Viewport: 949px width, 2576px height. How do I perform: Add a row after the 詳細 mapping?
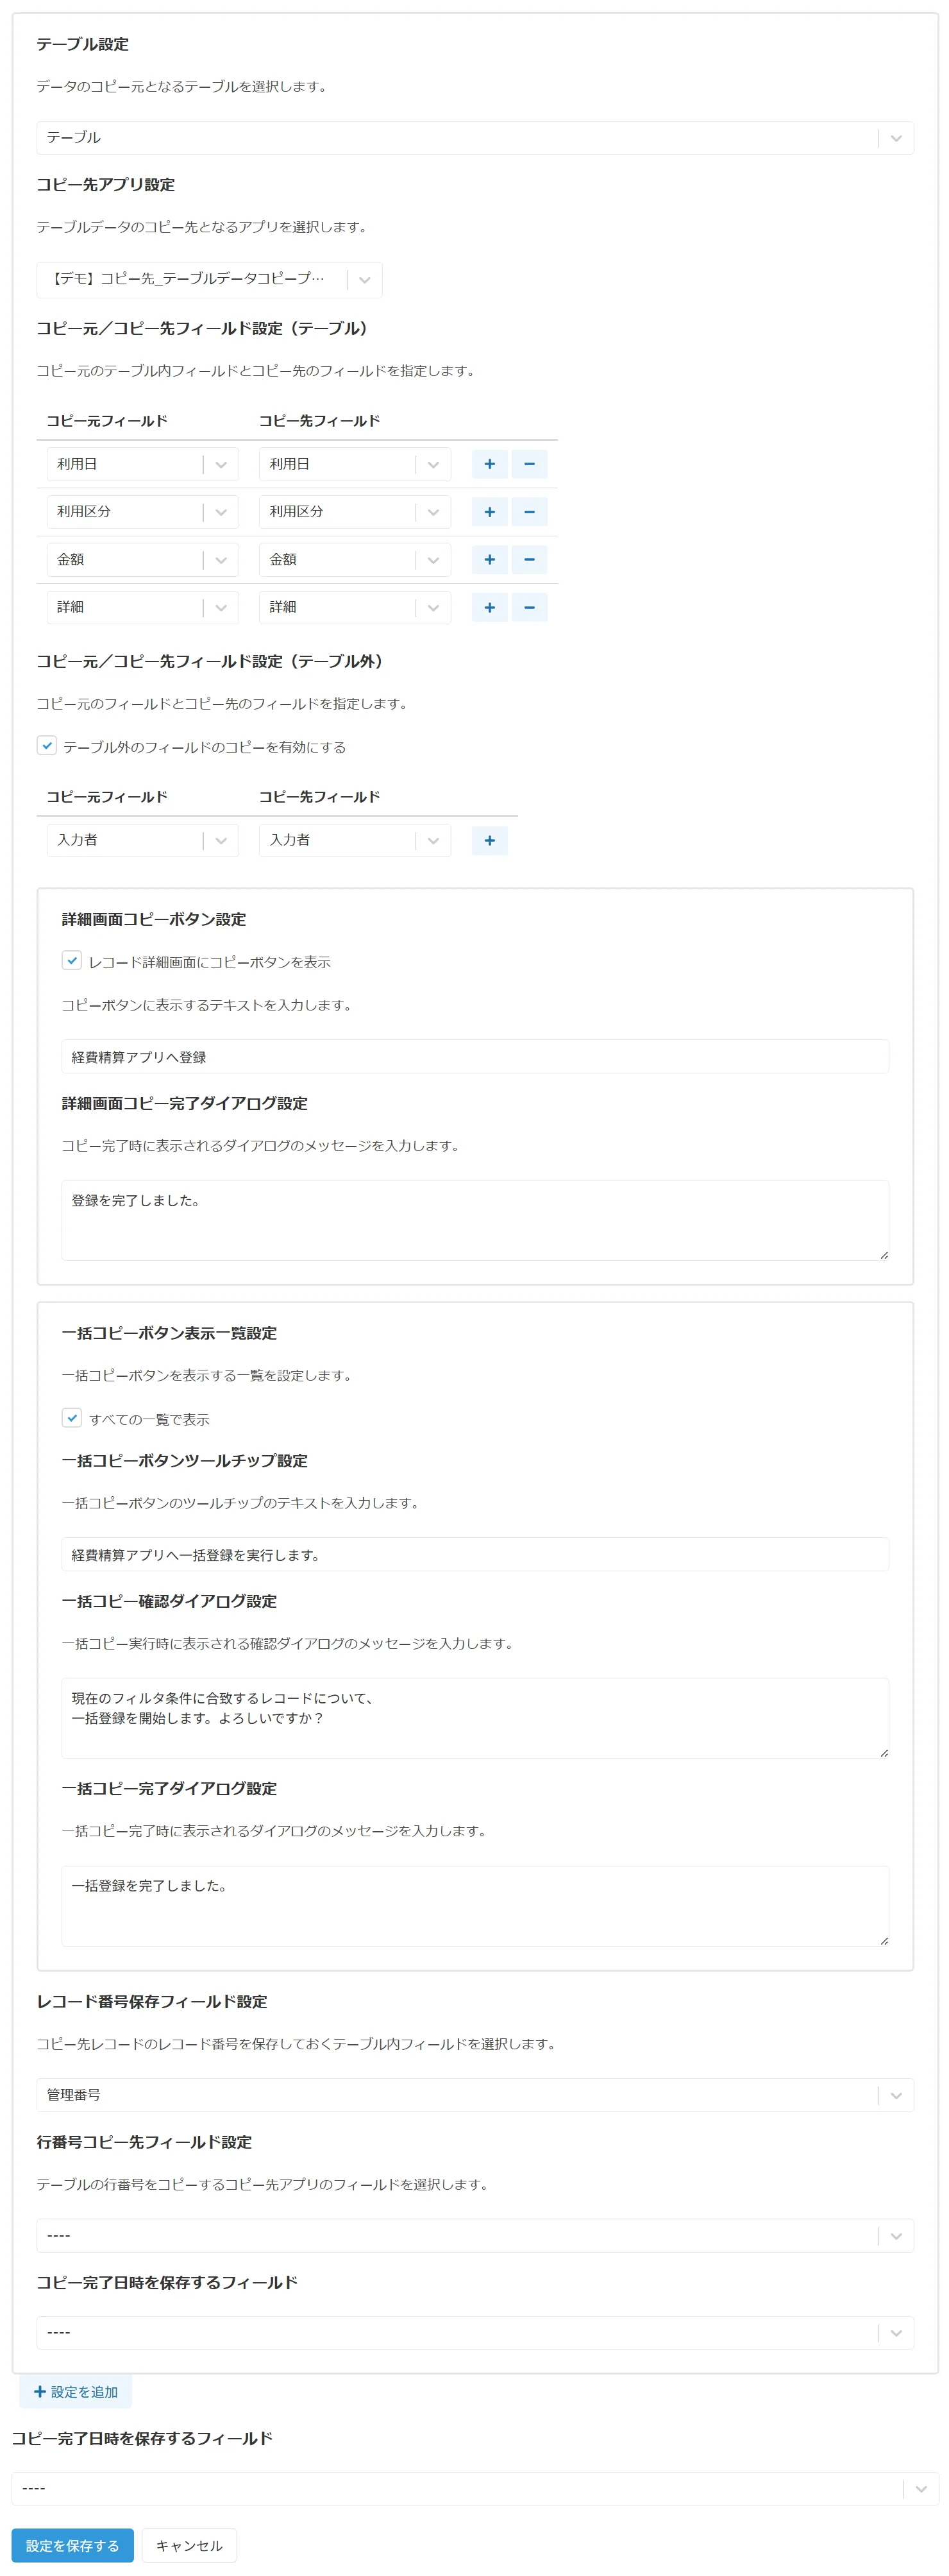point(489,607)
